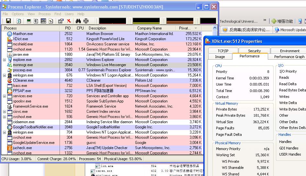Collapse the explorer.exe process tree
Image resolution: width=306 pixels, height=176 pixels.
tap(4, 60)
